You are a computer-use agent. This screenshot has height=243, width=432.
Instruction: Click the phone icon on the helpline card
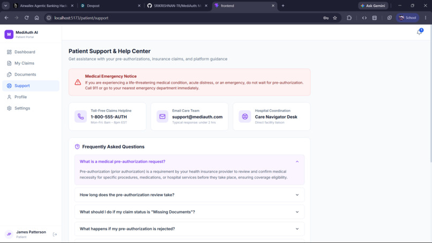point(81,116)
